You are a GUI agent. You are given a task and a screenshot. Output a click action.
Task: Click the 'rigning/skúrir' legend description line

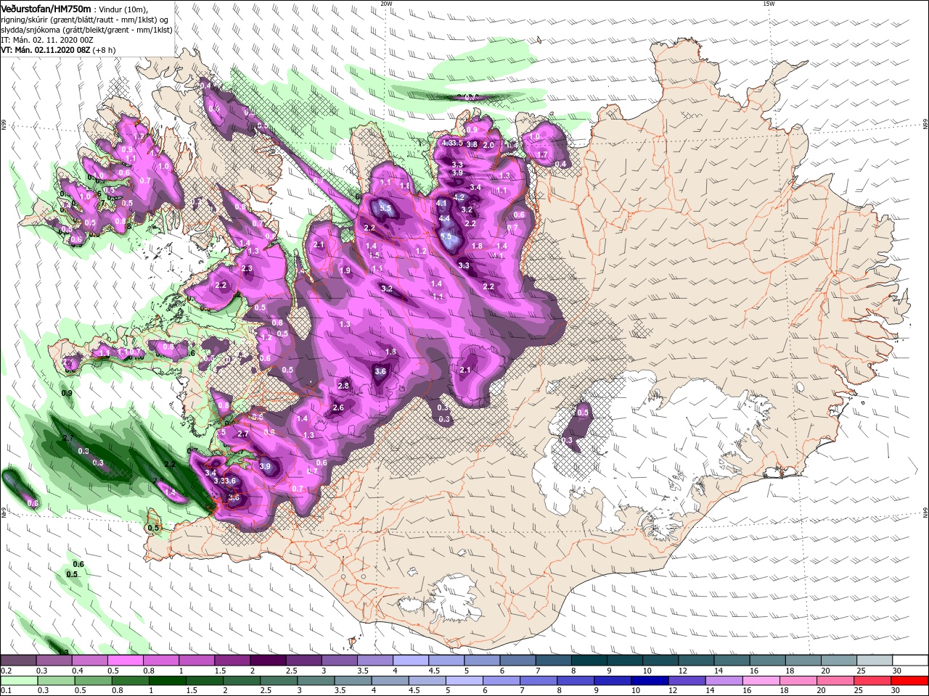(84, 19)
